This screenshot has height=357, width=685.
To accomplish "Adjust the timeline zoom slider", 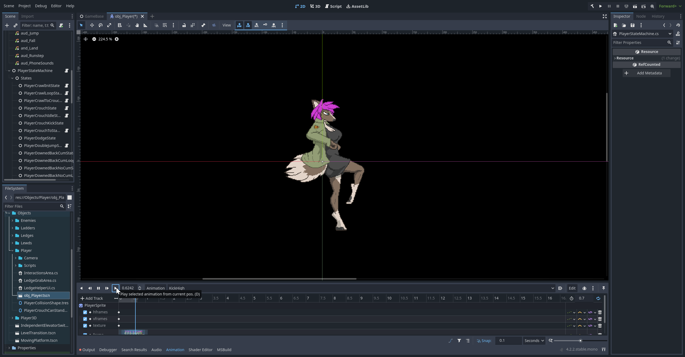I will (x=580, y=341).
